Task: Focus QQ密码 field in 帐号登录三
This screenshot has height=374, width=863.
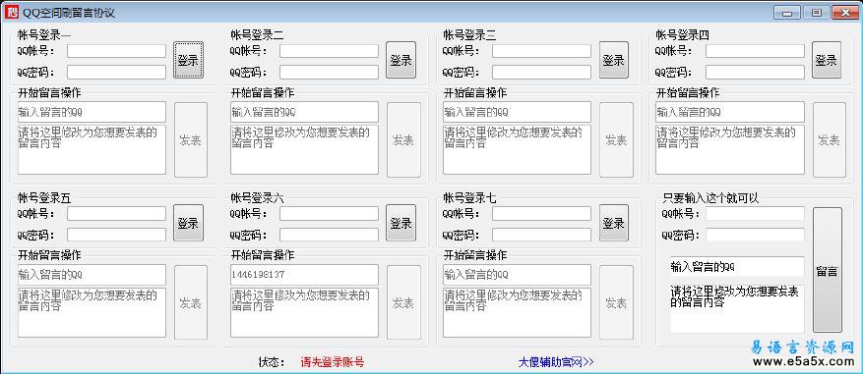Action: point(541,72)
